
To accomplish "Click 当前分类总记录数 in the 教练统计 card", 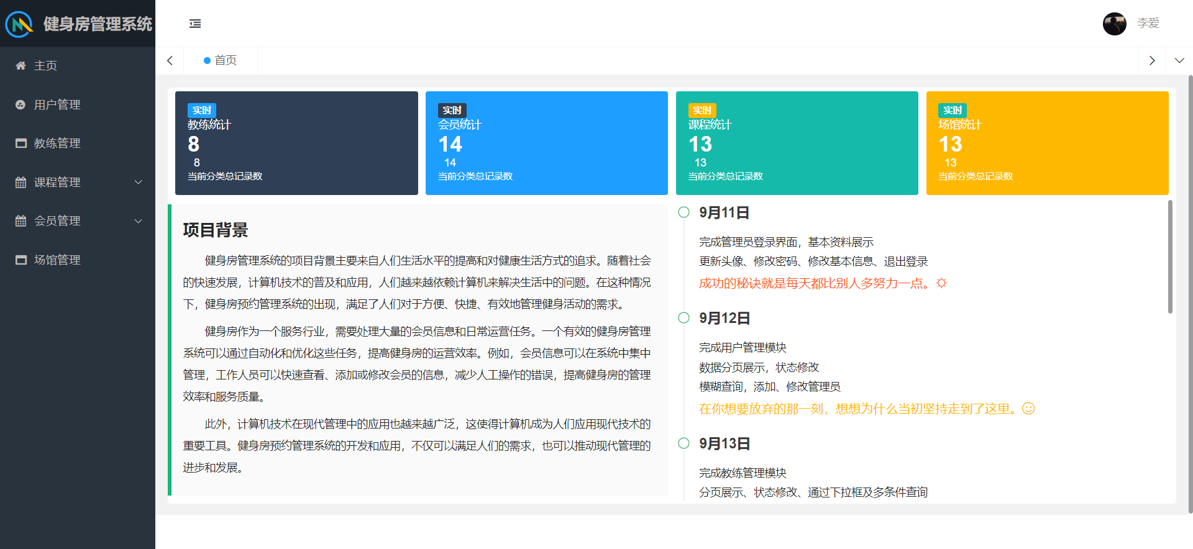I will pyautogui.click(x=225, y=176).
